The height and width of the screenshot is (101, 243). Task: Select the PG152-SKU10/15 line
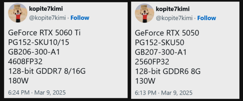[39, 42]
